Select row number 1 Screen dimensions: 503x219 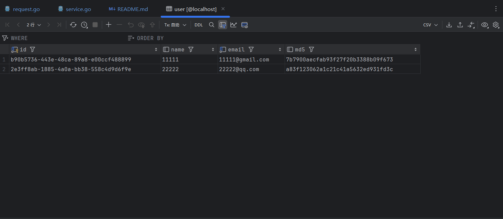tap(4, 59)
